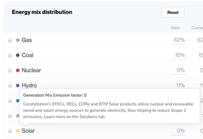
Task: Select the red Nuclear color dot
Action: [18, 70]
